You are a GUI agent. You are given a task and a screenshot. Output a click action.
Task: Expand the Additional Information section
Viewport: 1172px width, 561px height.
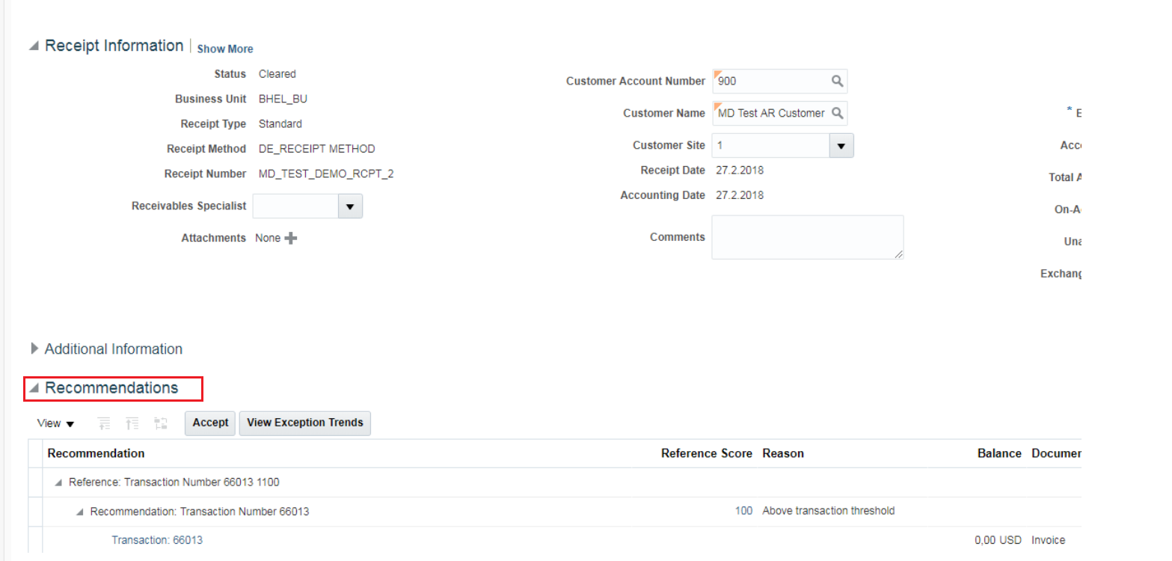tap(34, 349)
